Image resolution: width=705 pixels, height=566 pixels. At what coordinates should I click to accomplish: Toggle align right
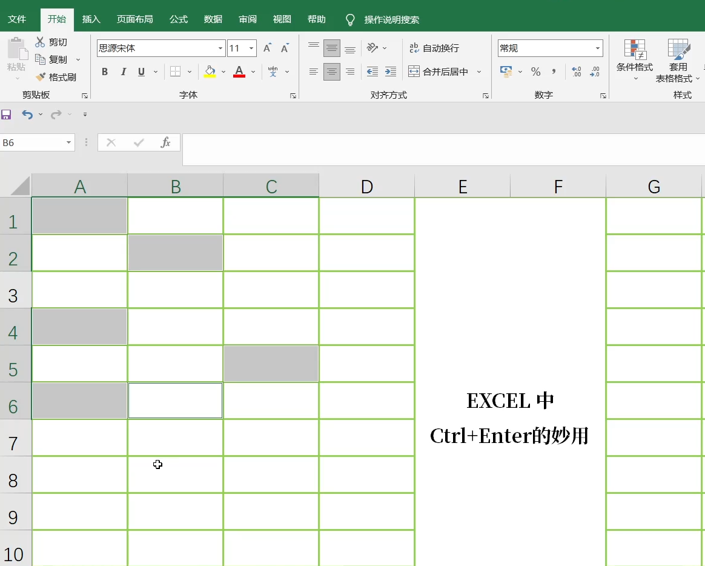(350, 72)
